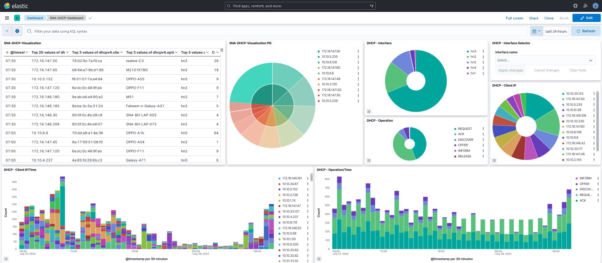Viewport: 602px width, 263px height.
Task: Open the Share menu
Action: pyautogui.click(x=533, y=18)
